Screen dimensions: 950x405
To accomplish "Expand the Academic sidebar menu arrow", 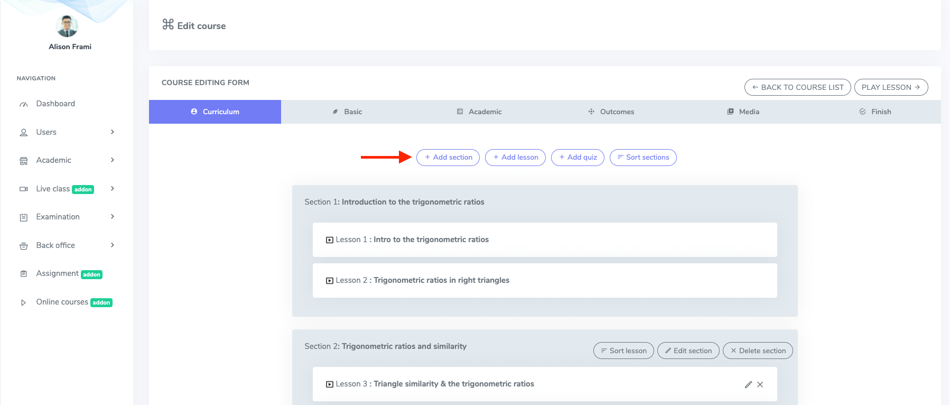I will click(x=112, y=160).
